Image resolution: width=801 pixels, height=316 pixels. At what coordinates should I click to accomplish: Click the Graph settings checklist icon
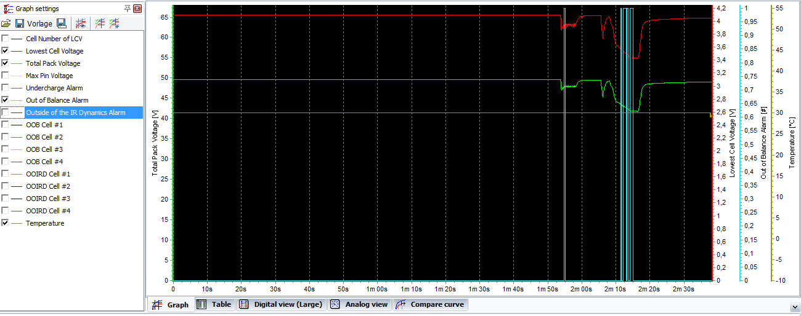click(9, 9)
